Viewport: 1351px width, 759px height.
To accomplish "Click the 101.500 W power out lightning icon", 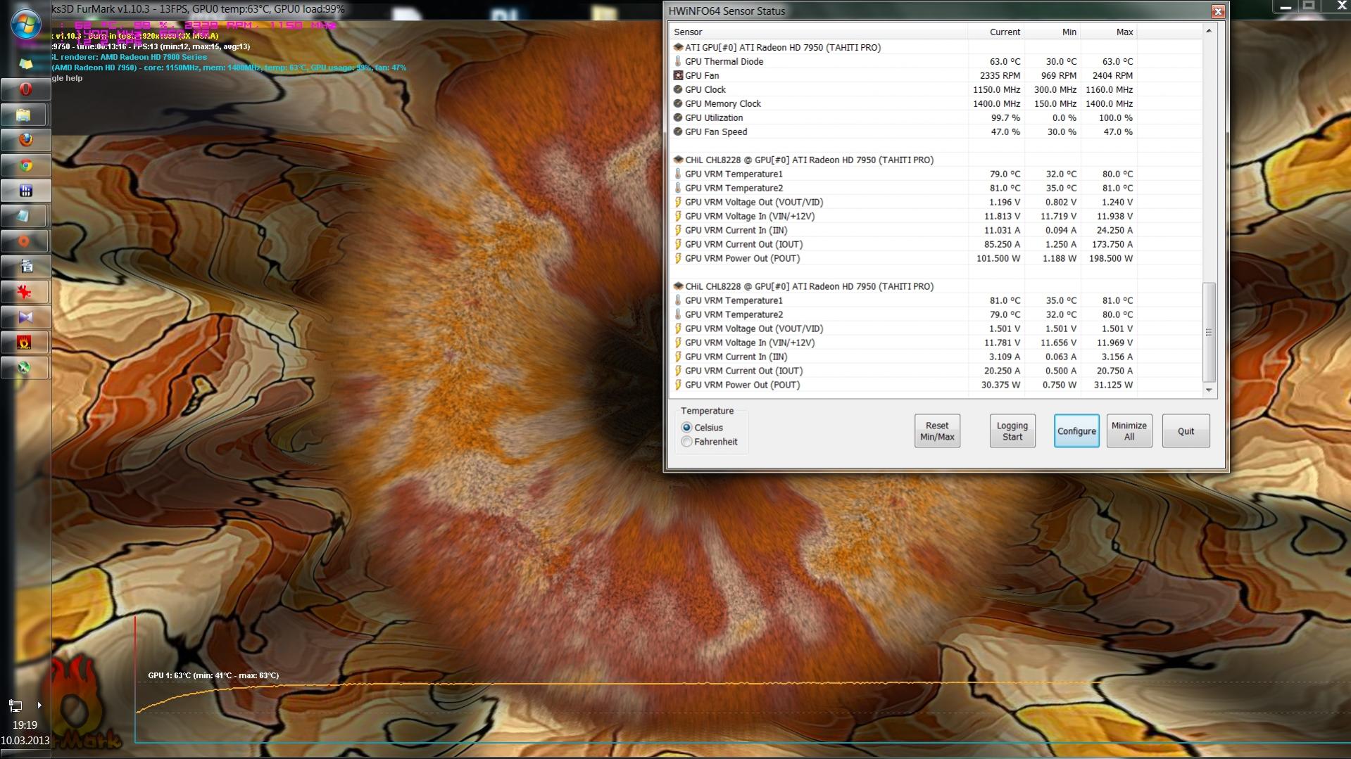I will pyautogui.click(x=678, y=258).
